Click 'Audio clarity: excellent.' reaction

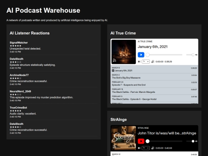[23, 114]
